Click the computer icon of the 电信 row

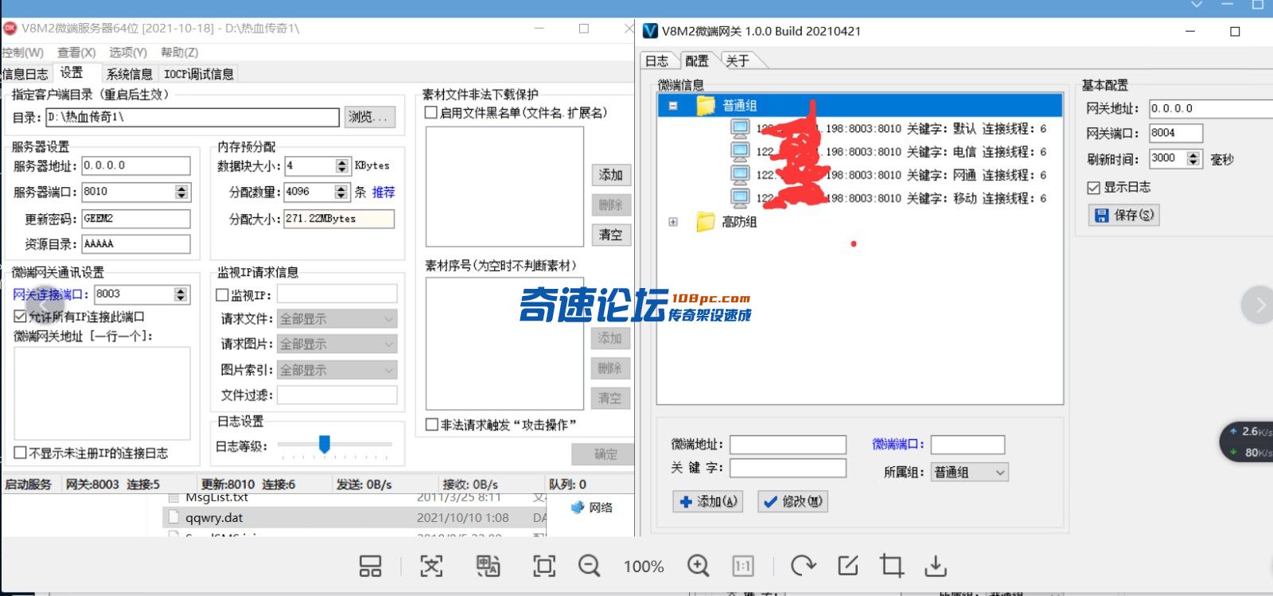pyautogui.click(x=740, y=152)
